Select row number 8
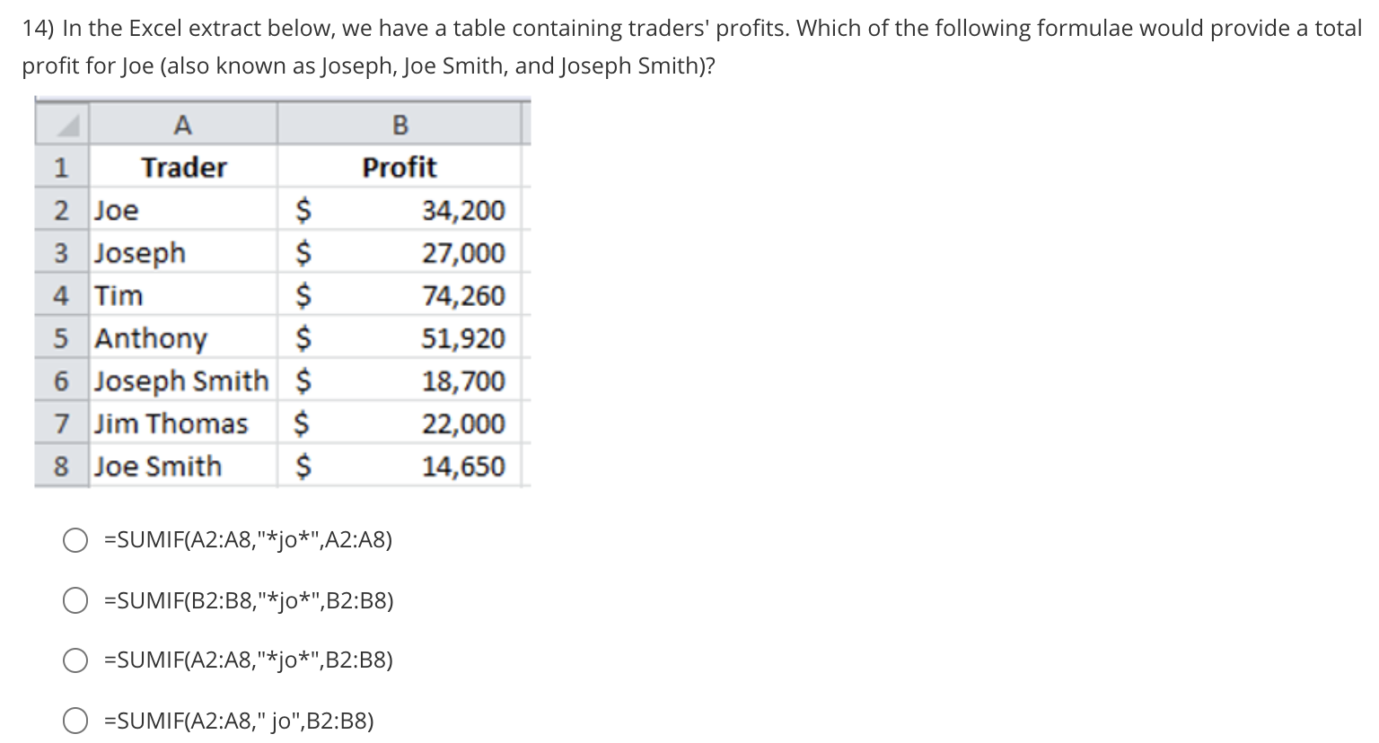 click(x=60, y=466)
